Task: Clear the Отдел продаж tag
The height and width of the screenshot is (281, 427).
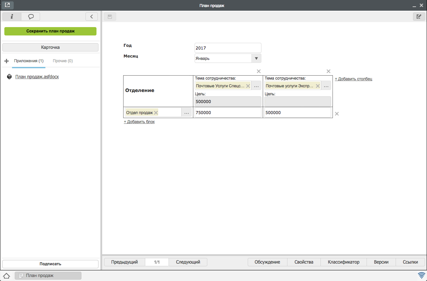Action: (156, 113)
